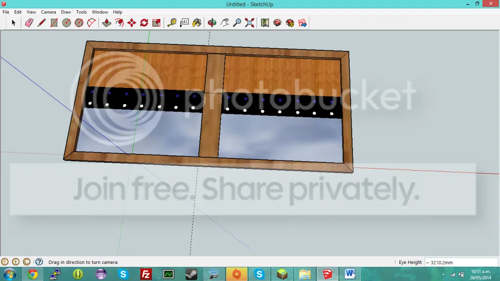The image size is (500, 281).
Task: Select the Polygon tool
Action: (79, 22)
